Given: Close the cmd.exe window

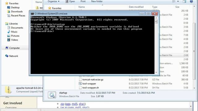Looking at the screenshot, I should pyautogui.click(x=155, y=14).
